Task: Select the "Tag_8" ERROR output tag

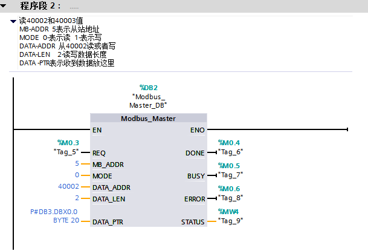Action: (230, 198)
